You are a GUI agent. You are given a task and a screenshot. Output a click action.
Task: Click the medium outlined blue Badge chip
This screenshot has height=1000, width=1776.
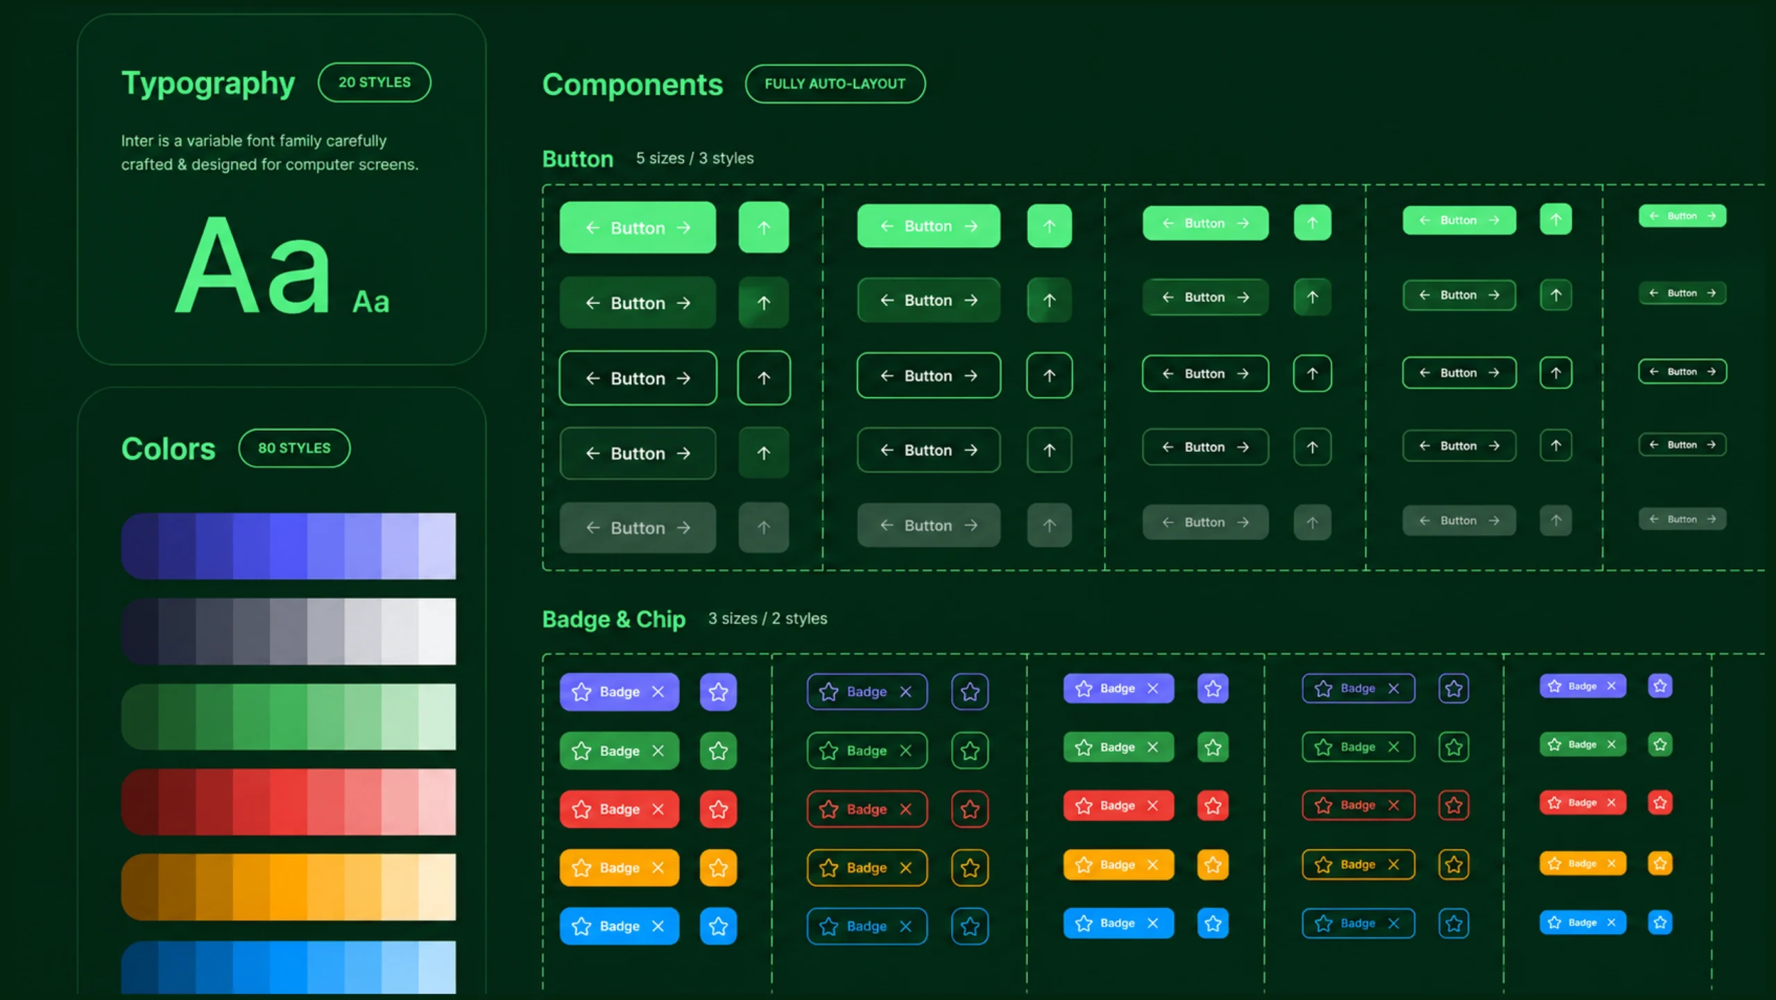coord(1358,923)
